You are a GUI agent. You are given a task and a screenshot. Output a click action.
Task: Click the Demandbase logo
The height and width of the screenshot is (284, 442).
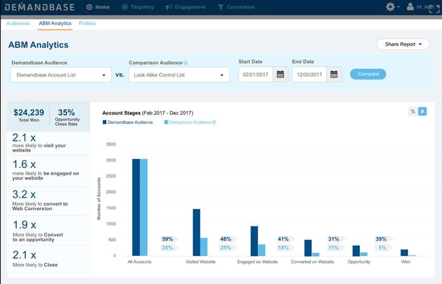[x=41, y=7]
